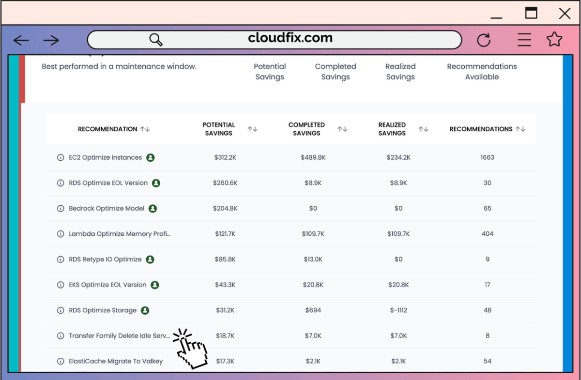Viewport: 581px width, 380px height.
Task: Click the cloudfix.com address bar
Action: tap(275, 40)
